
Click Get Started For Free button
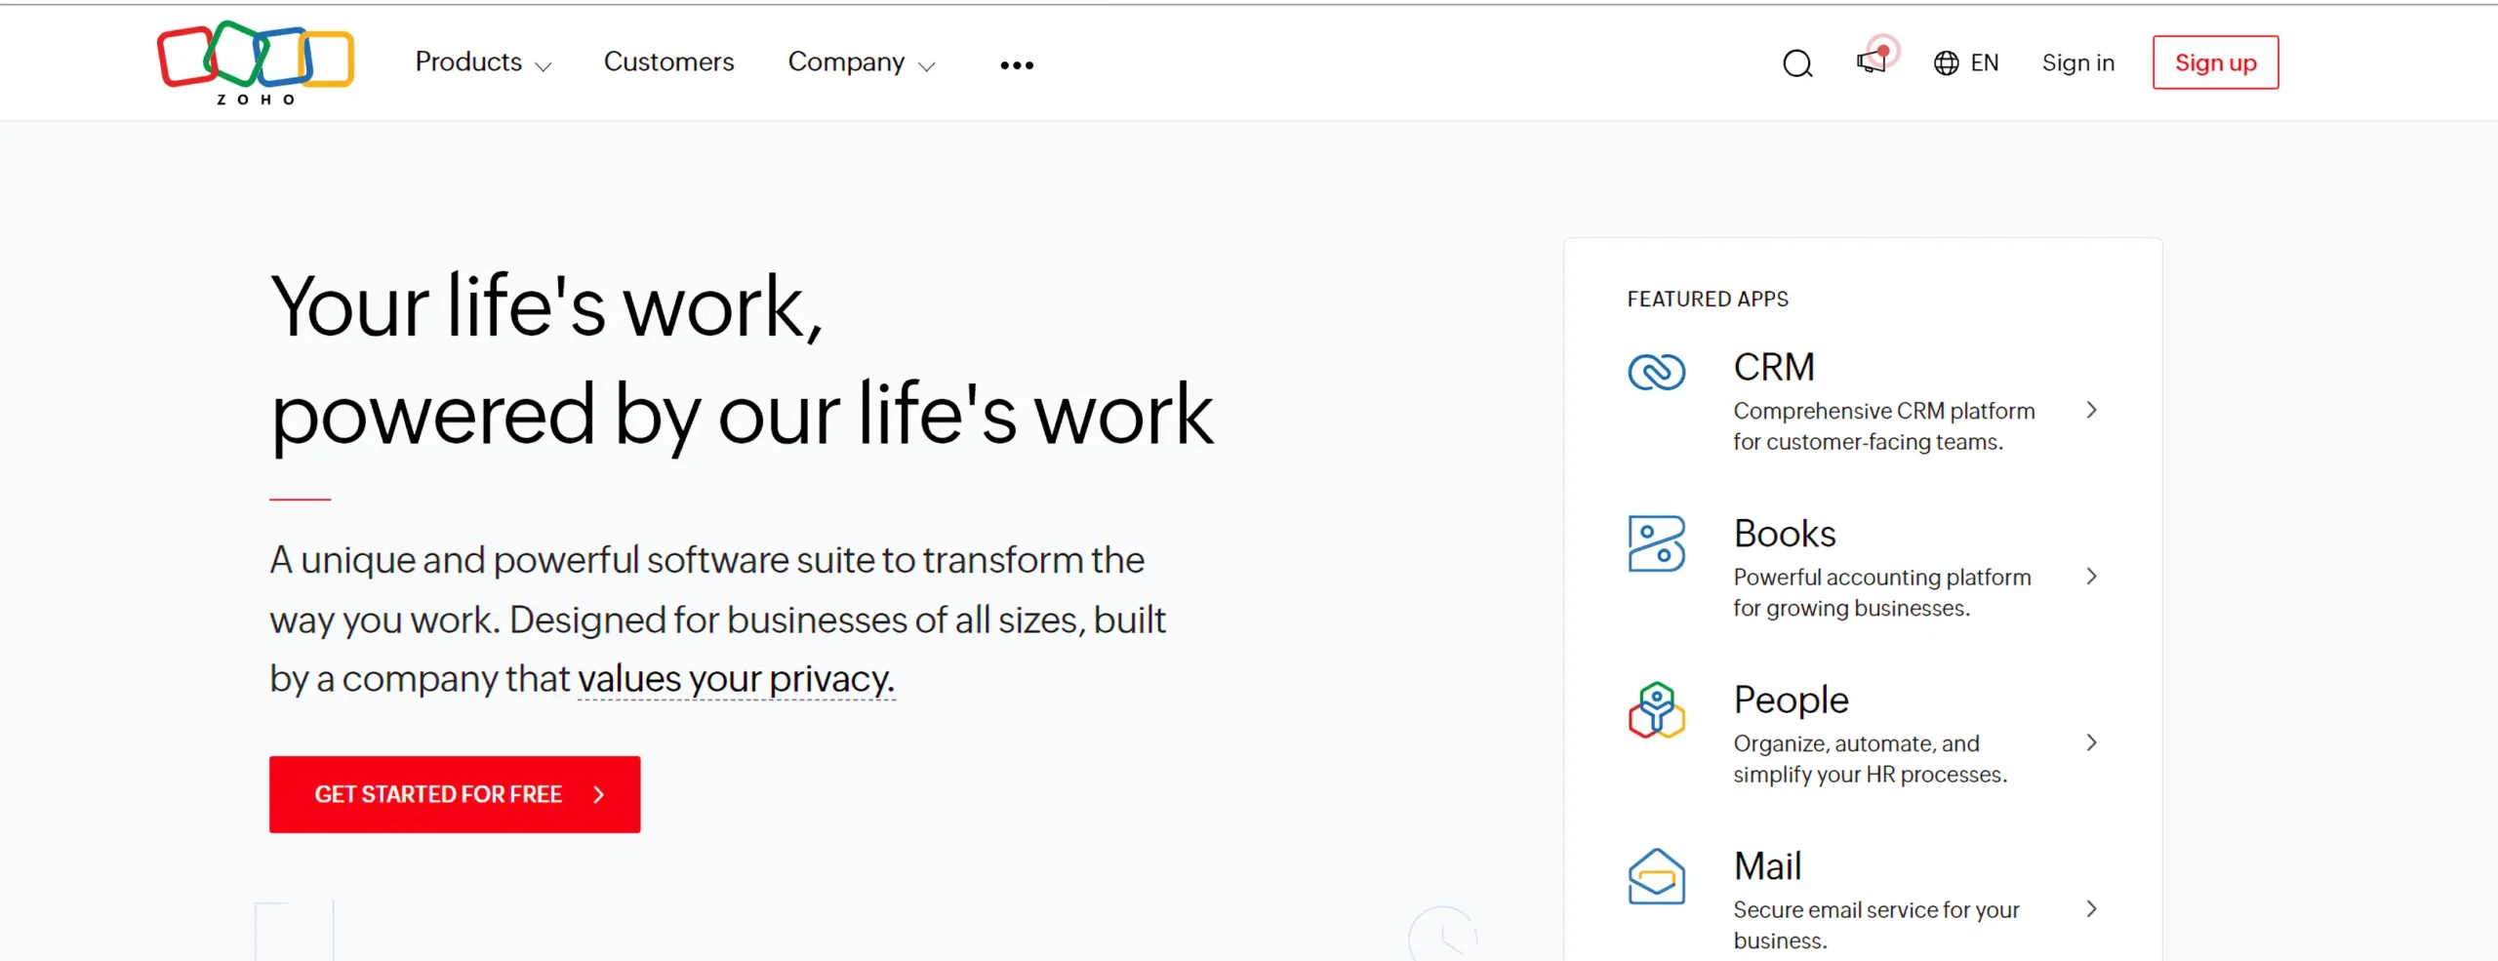coord(455,794)
